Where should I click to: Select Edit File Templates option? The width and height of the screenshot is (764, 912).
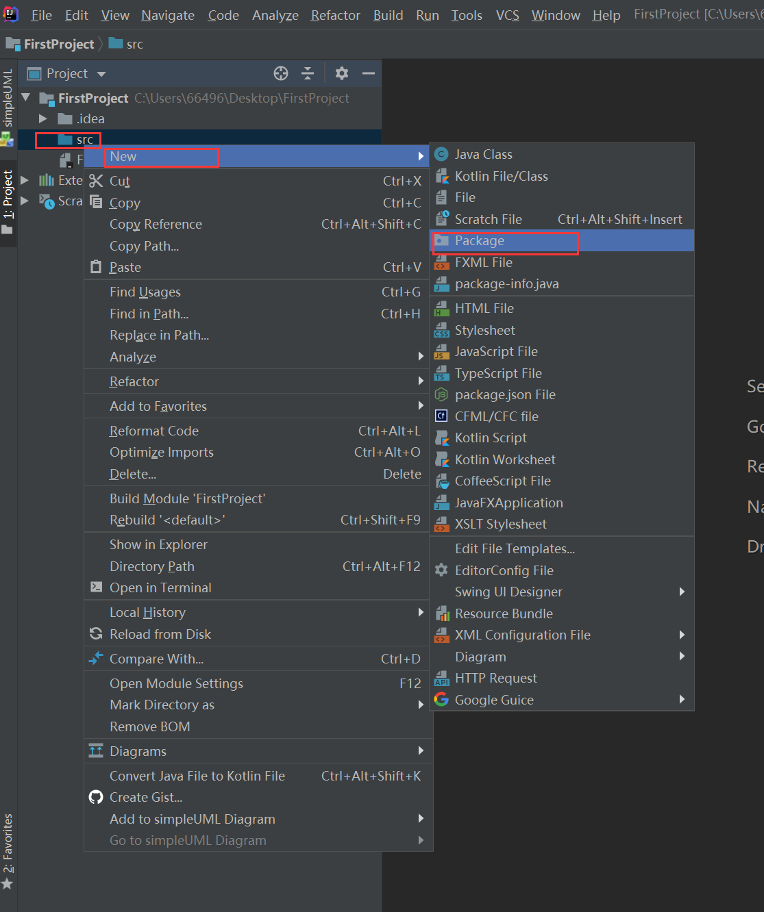pos(562,548)
